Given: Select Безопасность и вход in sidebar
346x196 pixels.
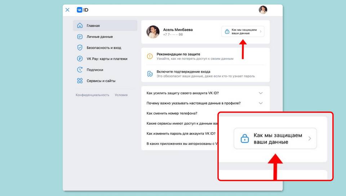Looking at the screenshot, I should (104, 48).
